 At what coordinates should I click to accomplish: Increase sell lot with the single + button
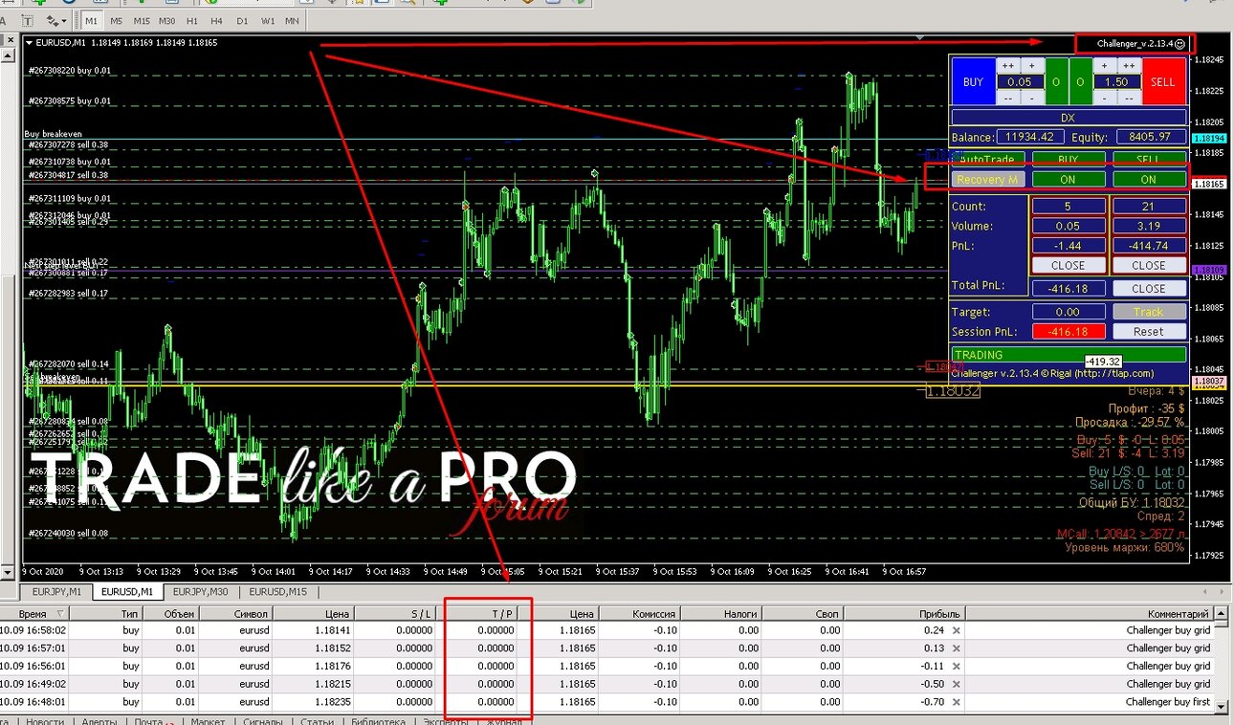1104,65
